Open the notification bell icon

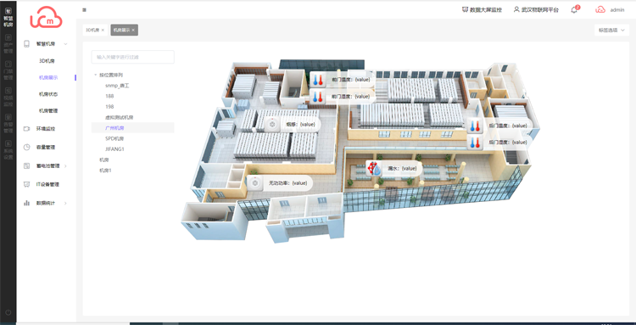pyautogui.click(x=574, y=9)
